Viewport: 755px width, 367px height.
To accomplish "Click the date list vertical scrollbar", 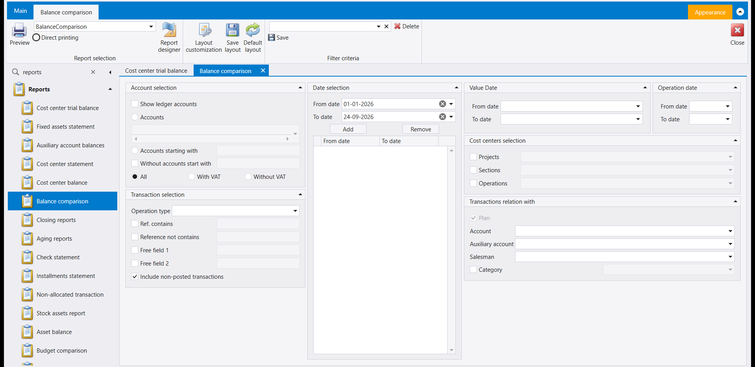I will [x=452, y=250].
